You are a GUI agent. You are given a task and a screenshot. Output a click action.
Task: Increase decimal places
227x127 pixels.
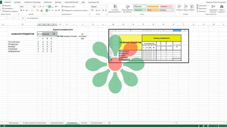pos(103,10)
